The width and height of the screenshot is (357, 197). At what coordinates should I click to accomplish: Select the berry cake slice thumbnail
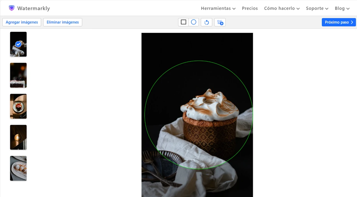[18, 75]
